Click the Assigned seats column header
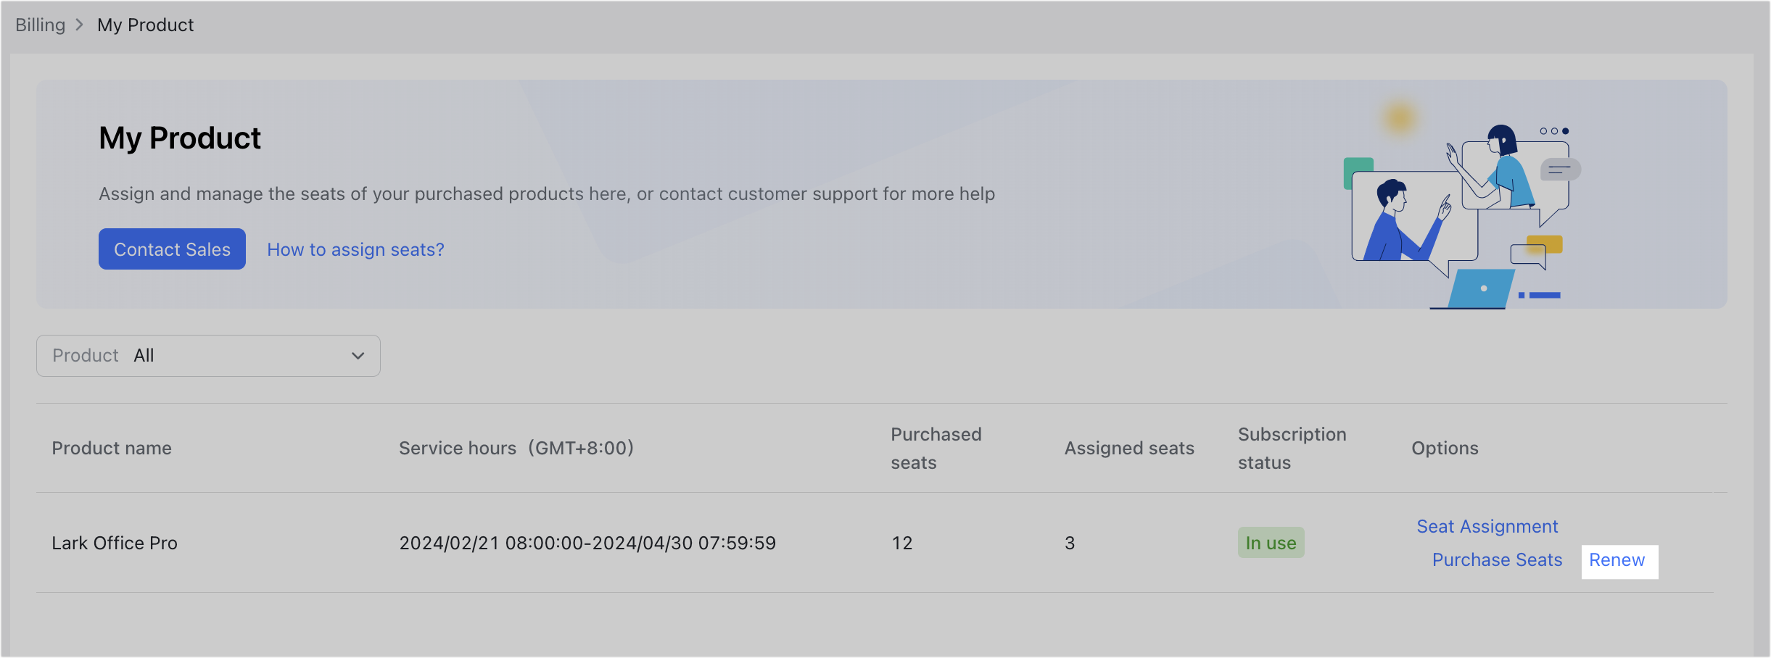The image size is (1771, 658). (1128, 448)
